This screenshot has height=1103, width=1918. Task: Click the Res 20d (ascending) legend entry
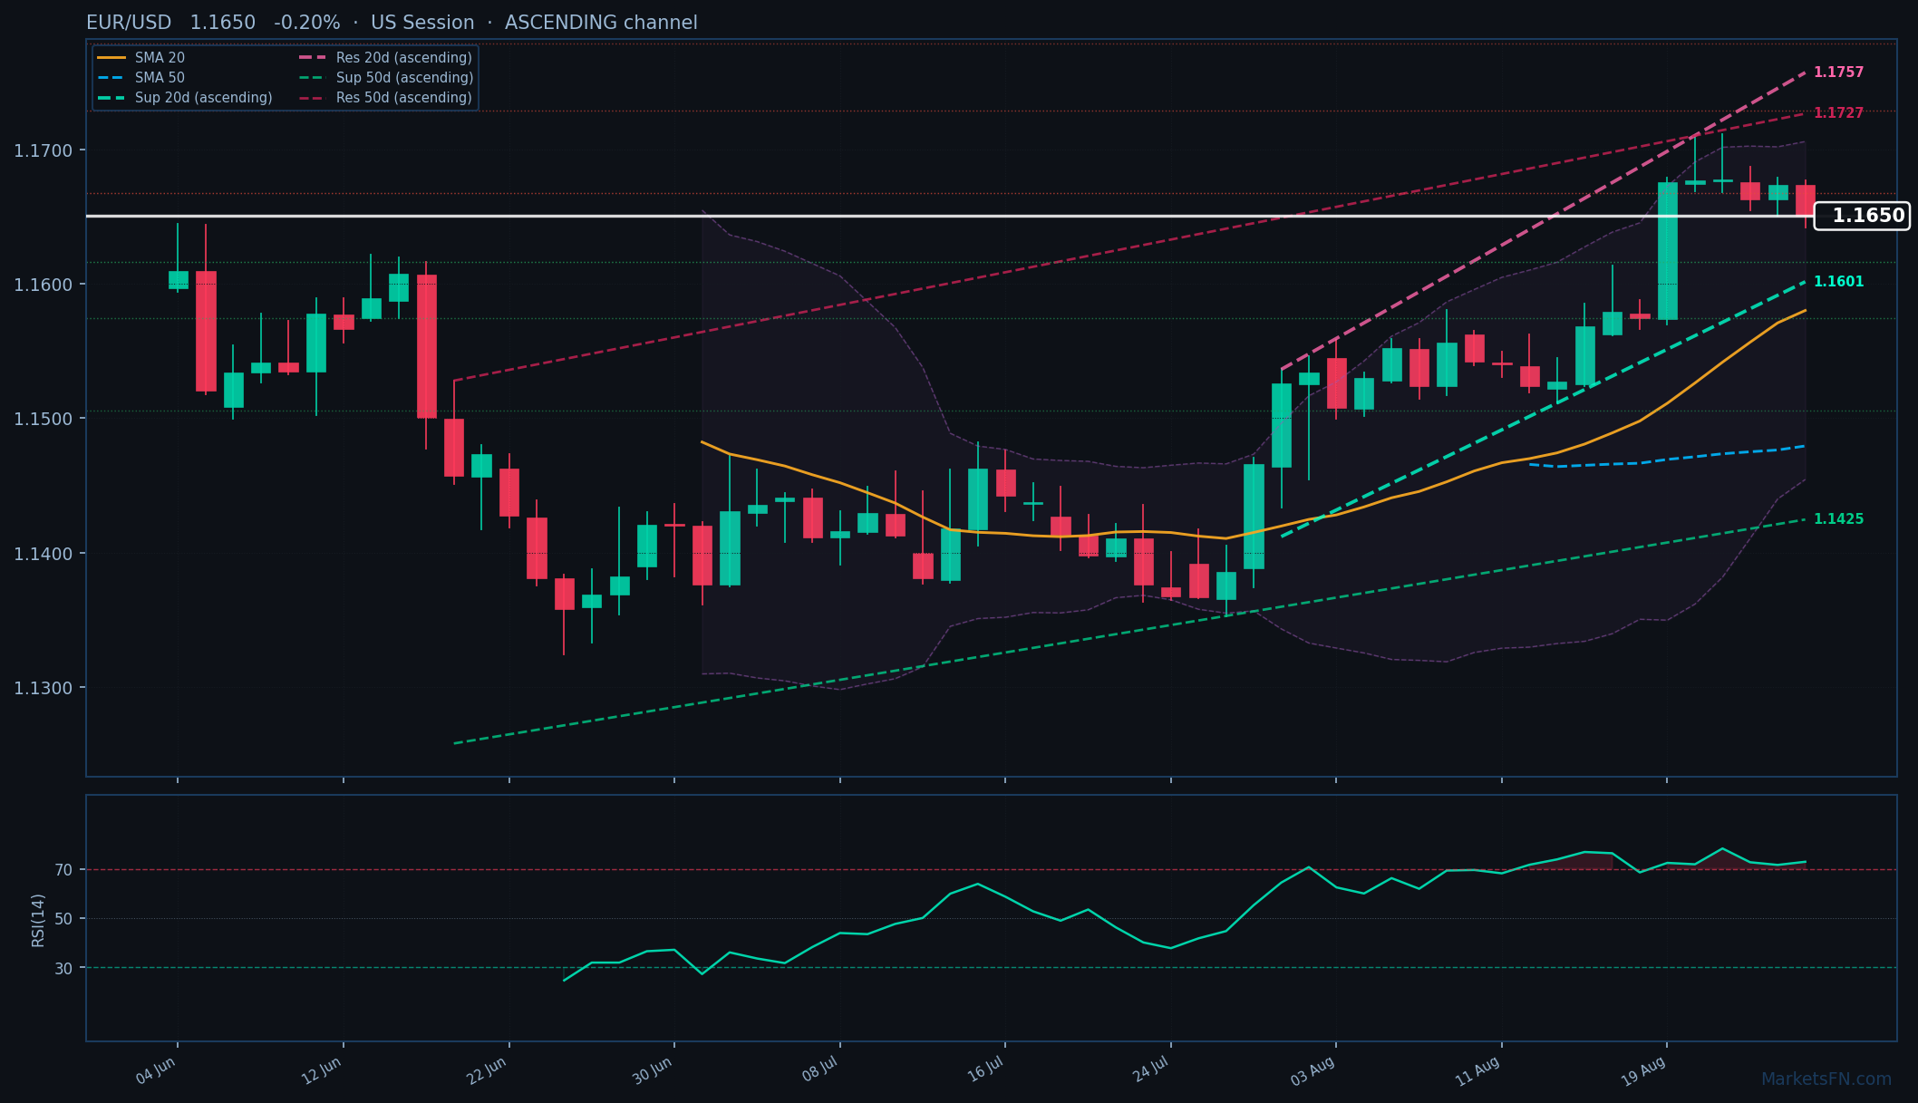(x=385, y=58)
